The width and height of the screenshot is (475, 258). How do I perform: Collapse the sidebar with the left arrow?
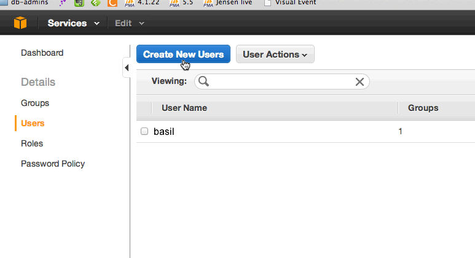pyautogui.click(x=127, y=67)
